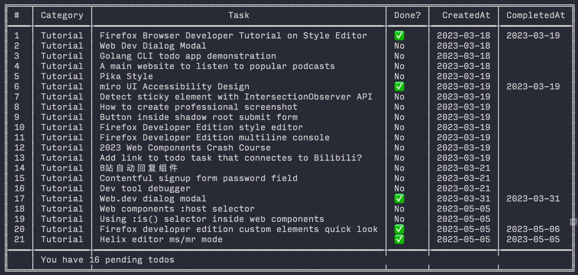Click CompletedAt "2023-03-19" for miro UI row
Screen dimensions: 578x275
tap(533, 86)
